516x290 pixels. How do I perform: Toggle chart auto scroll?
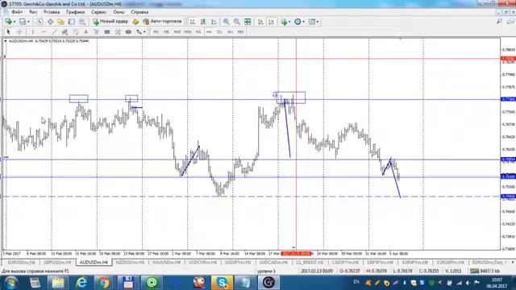[260, 22]
